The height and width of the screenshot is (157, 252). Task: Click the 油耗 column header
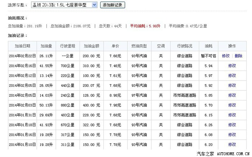coord(208,46)
